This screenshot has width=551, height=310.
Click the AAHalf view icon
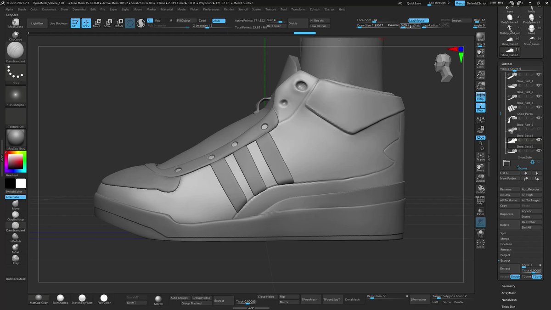click(x=480, y=85)
